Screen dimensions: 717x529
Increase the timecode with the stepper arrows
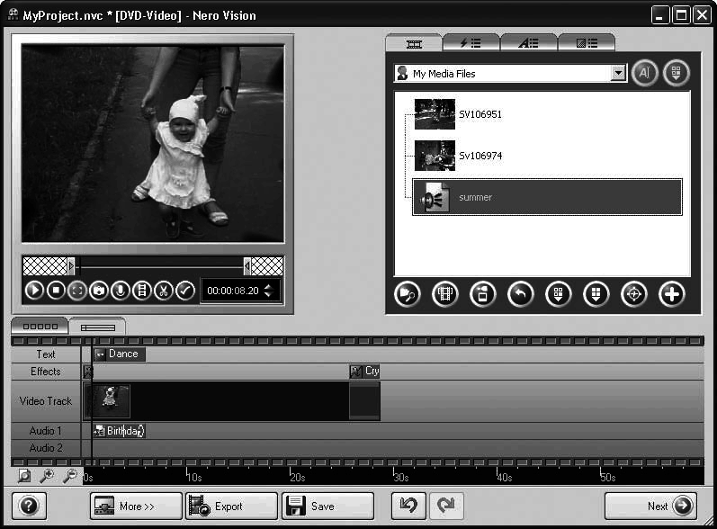pyautogui.click(x=268, y=286)
